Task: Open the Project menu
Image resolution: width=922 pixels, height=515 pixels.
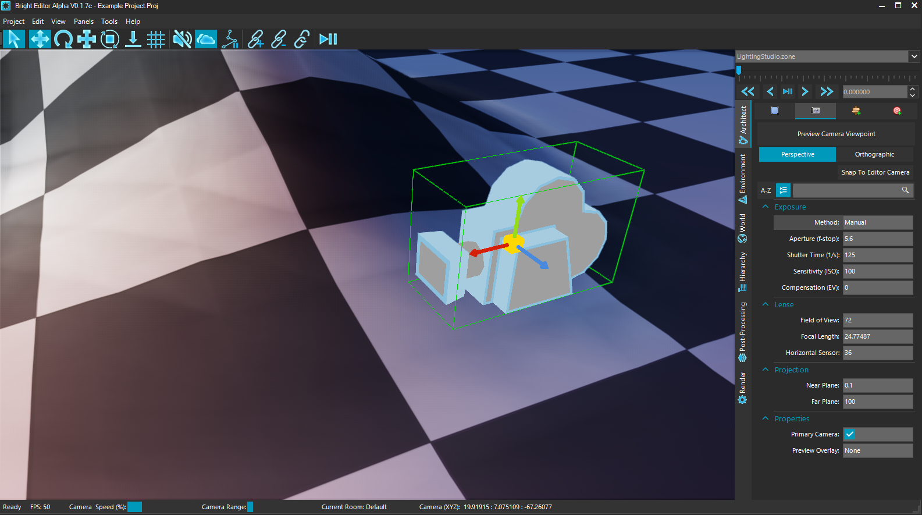Action: [x=14, y=22]
